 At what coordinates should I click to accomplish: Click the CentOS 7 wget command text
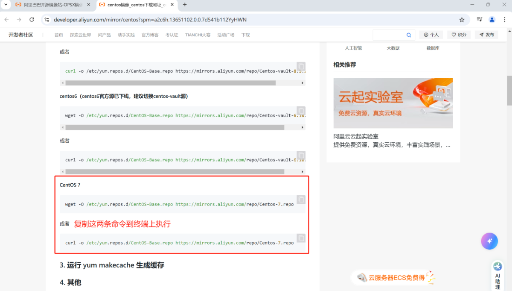click(180, 204)
